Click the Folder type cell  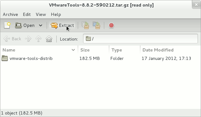click(x=117, y=58)
